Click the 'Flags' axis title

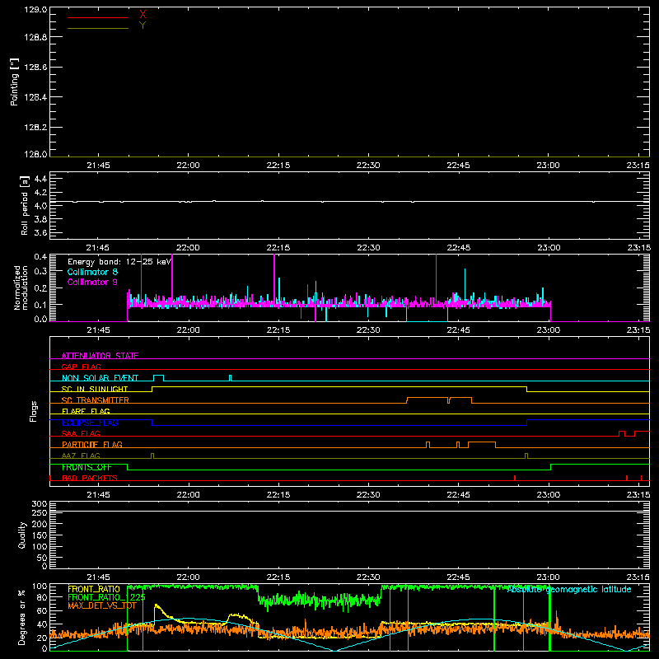[x=34, y=411]
